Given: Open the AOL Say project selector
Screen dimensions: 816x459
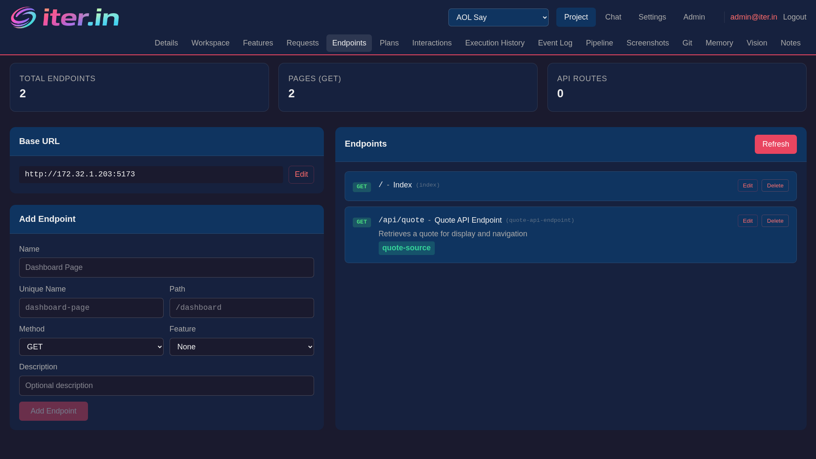Looking at the screenshot, I should (498, 17).
